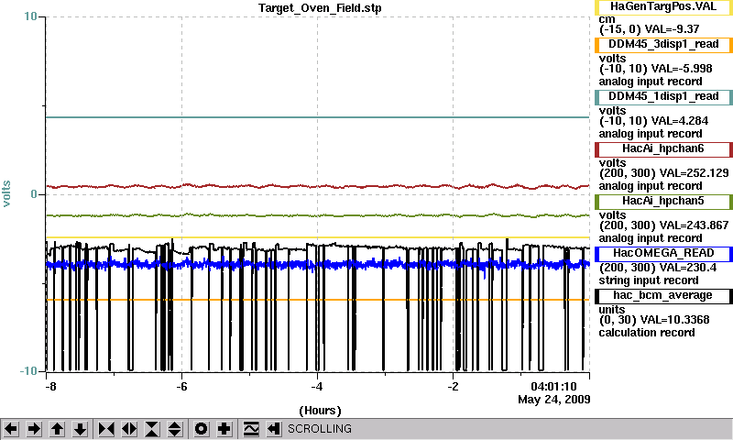733x440 pixels.
Task: Select the HacAi_hpchan6 curve legend
Action: click(x=663, y=149)
